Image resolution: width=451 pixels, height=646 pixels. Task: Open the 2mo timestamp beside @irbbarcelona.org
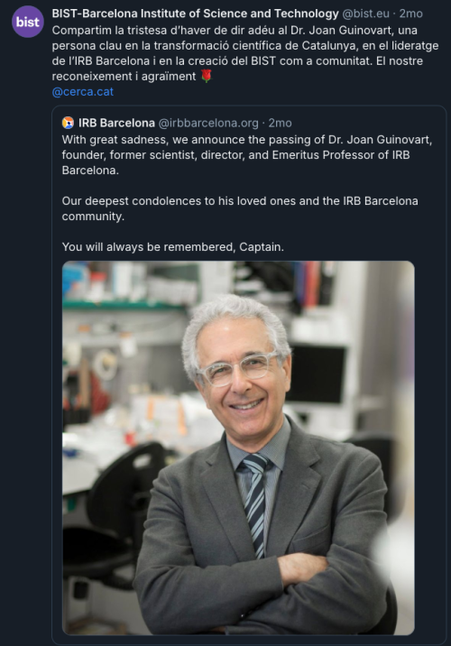281,123
